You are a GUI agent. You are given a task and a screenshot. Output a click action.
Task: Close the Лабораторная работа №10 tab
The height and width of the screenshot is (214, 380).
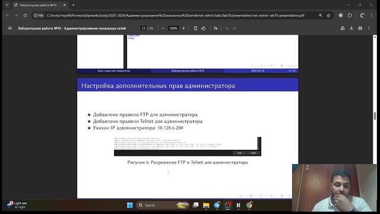[x=65, y=5]
